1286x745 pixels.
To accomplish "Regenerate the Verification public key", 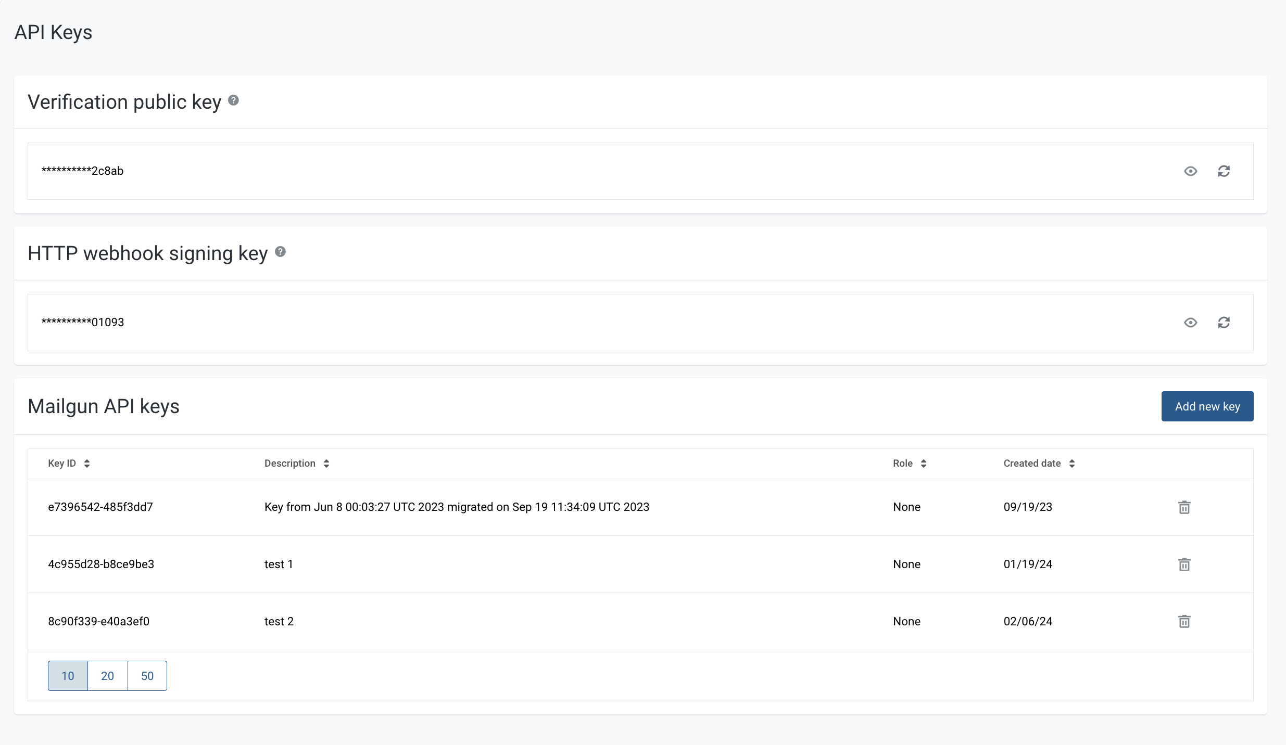I will [1224, 171].
